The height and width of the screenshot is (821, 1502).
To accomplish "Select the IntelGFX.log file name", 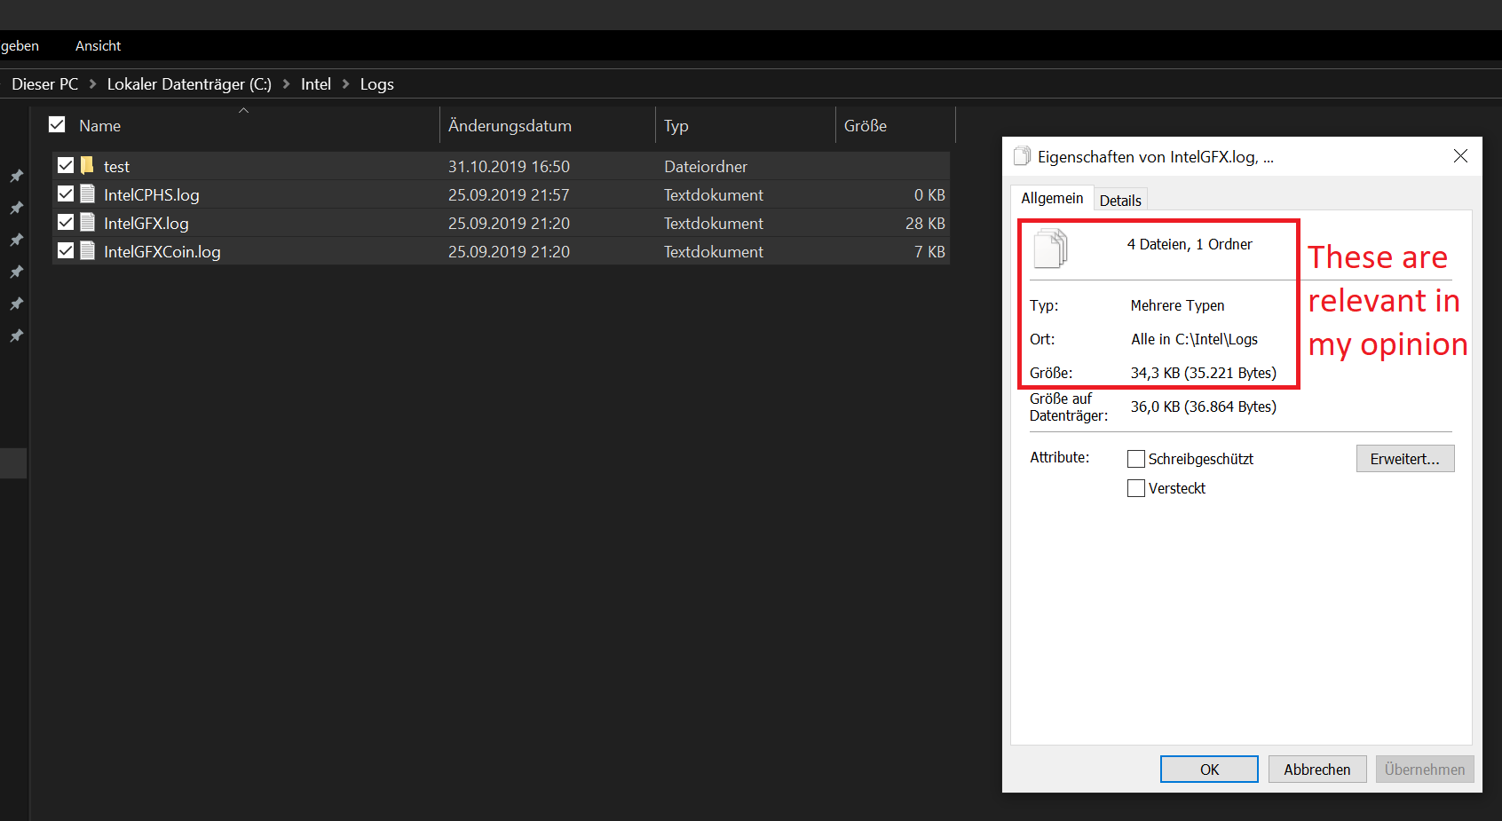I will tap(146, 223).
